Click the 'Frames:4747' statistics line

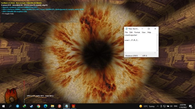click(x=24, y=5)
